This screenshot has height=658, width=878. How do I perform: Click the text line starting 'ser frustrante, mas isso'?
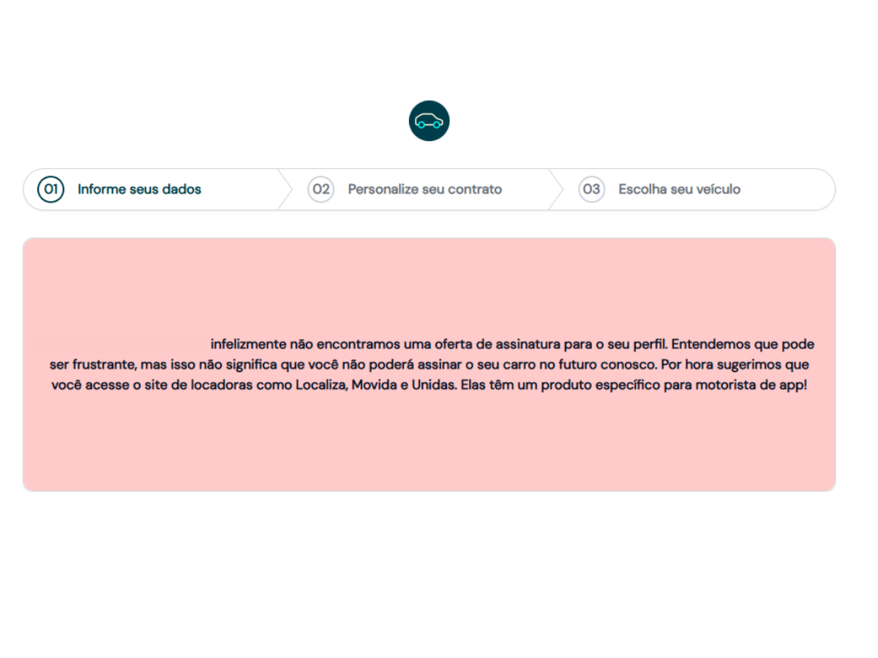[x=429, y=364]
